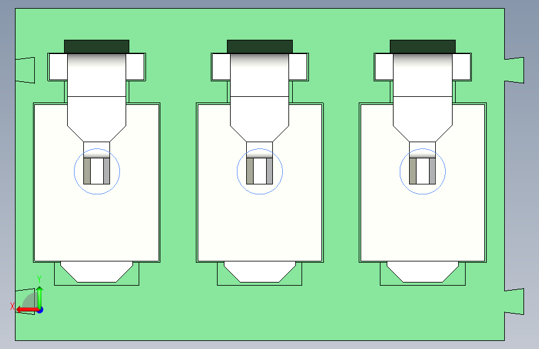Select the trapezoid base under right unit
The image size is (539, 349).
423,272
